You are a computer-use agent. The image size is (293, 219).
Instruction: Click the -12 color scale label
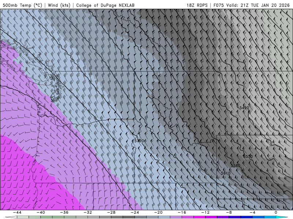click(x=205, y=212)
